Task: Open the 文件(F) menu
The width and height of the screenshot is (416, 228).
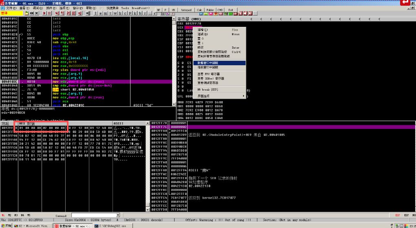Action: (11, 8)
